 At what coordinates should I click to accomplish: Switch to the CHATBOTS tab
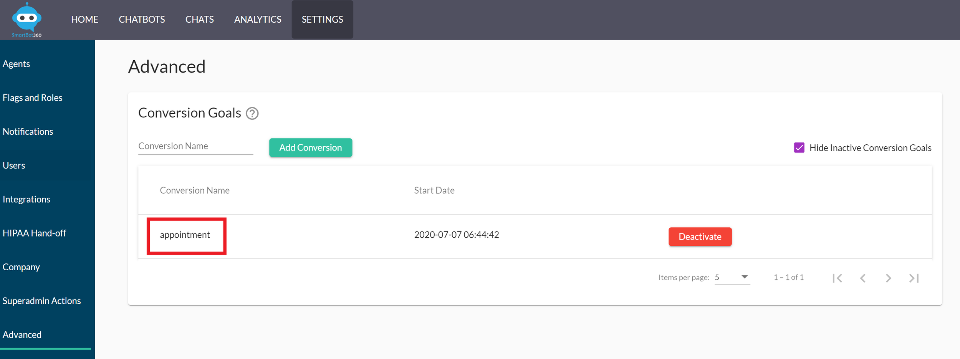(142, 19)
